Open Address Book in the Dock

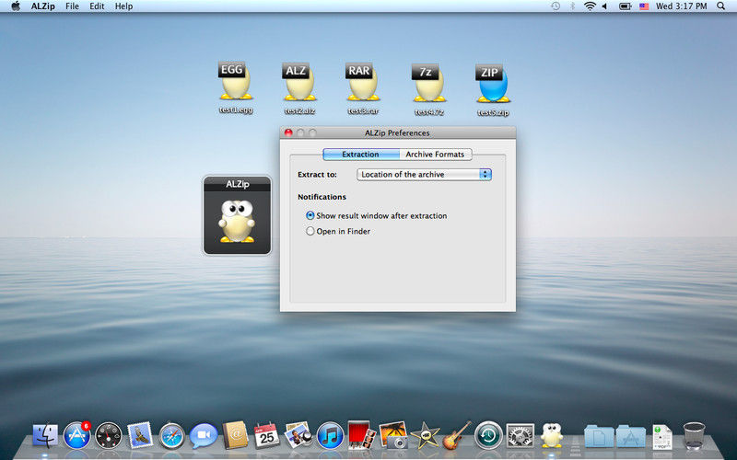pos(235,434)
